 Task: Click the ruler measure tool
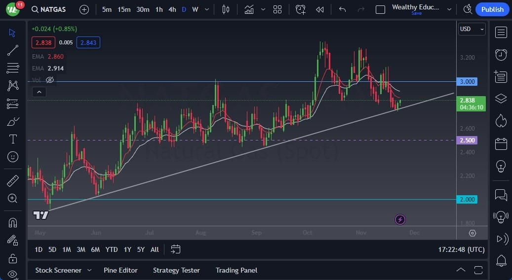coord(13,181)
